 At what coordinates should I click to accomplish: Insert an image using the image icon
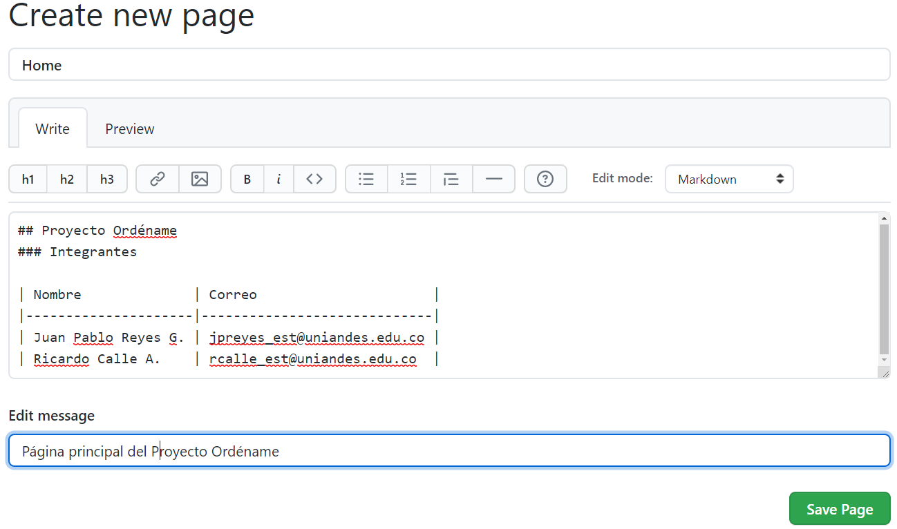[200, 179]
